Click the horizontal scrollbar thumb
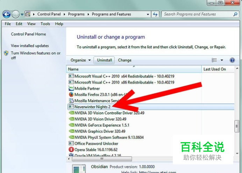This screenshot has width=242, height=173. point(102,159)
